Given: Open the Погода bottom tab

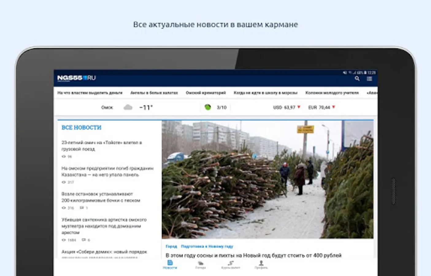Looking at the screenshot, I should tap(201, 265).
